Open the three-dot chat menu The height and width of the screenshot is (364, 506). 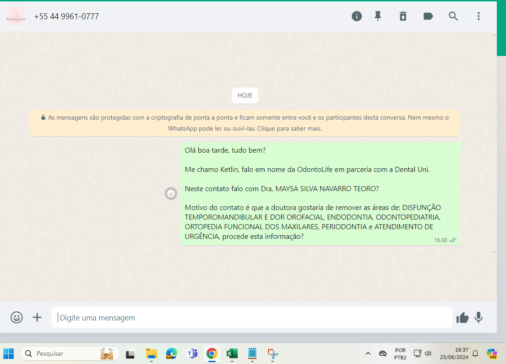click(x=478, y=16)
